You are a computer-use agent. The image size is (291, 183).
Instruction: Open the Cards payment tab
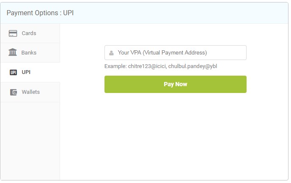pyautogui.click(x=30, y=33)
